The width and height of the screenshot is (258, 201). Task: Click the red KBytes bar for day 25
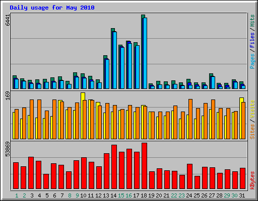pos(197,182)
